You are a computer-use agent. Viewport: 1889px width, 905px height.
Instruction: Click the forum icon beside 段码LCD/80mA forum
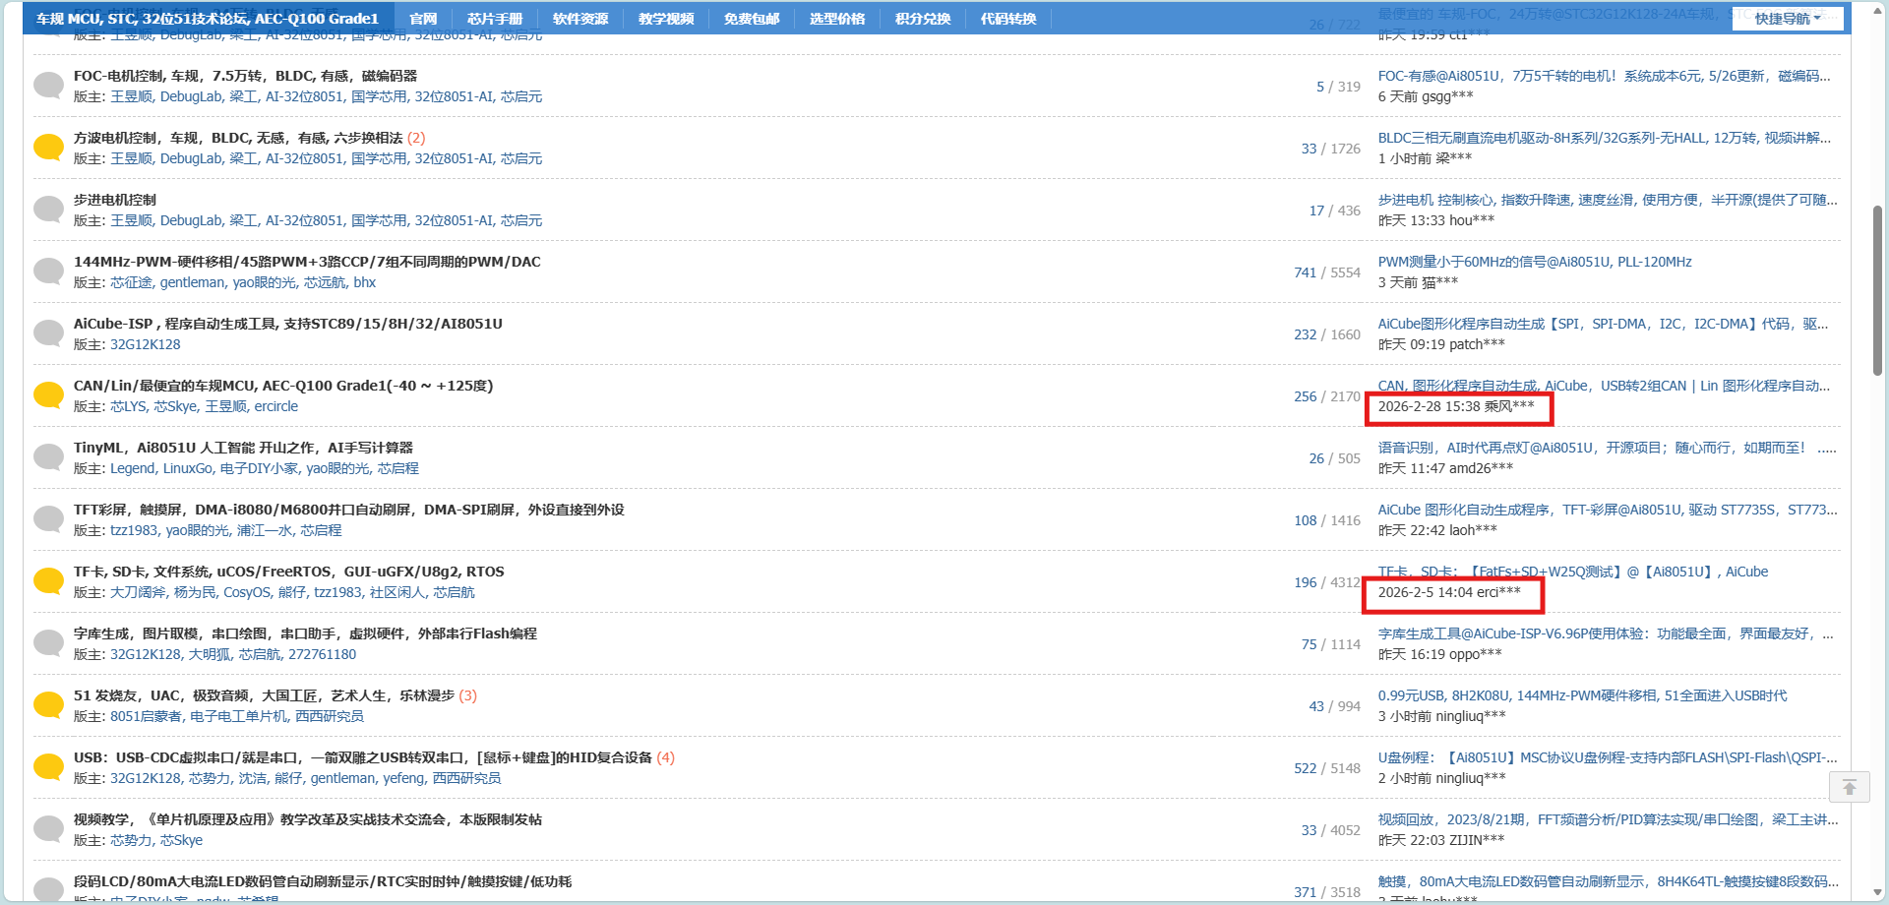coord(48,890)
